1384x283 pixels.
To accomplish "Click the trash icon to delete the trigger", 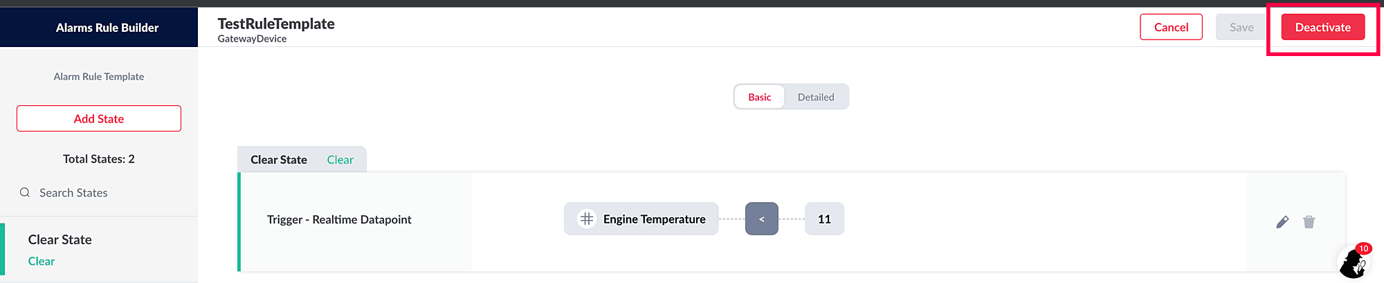I will point(1309,222).
